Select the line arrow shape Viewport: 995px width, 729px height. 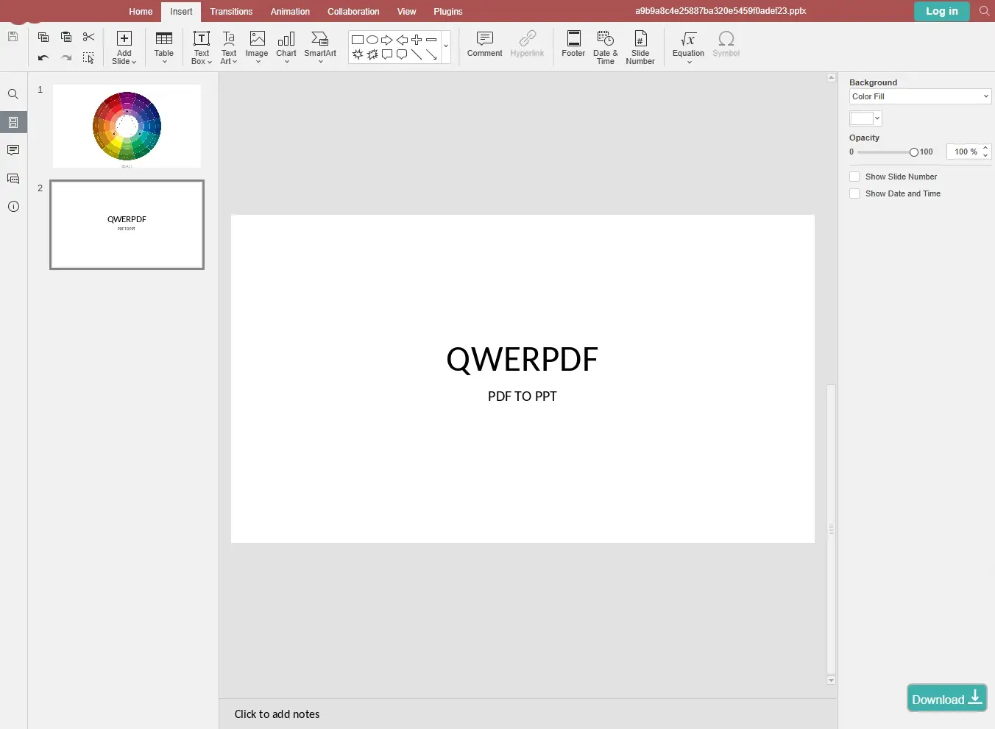[431, 54]
